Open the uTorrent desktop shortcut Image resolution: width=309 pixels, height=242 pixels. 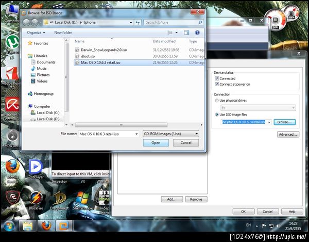tap(12, 44)
